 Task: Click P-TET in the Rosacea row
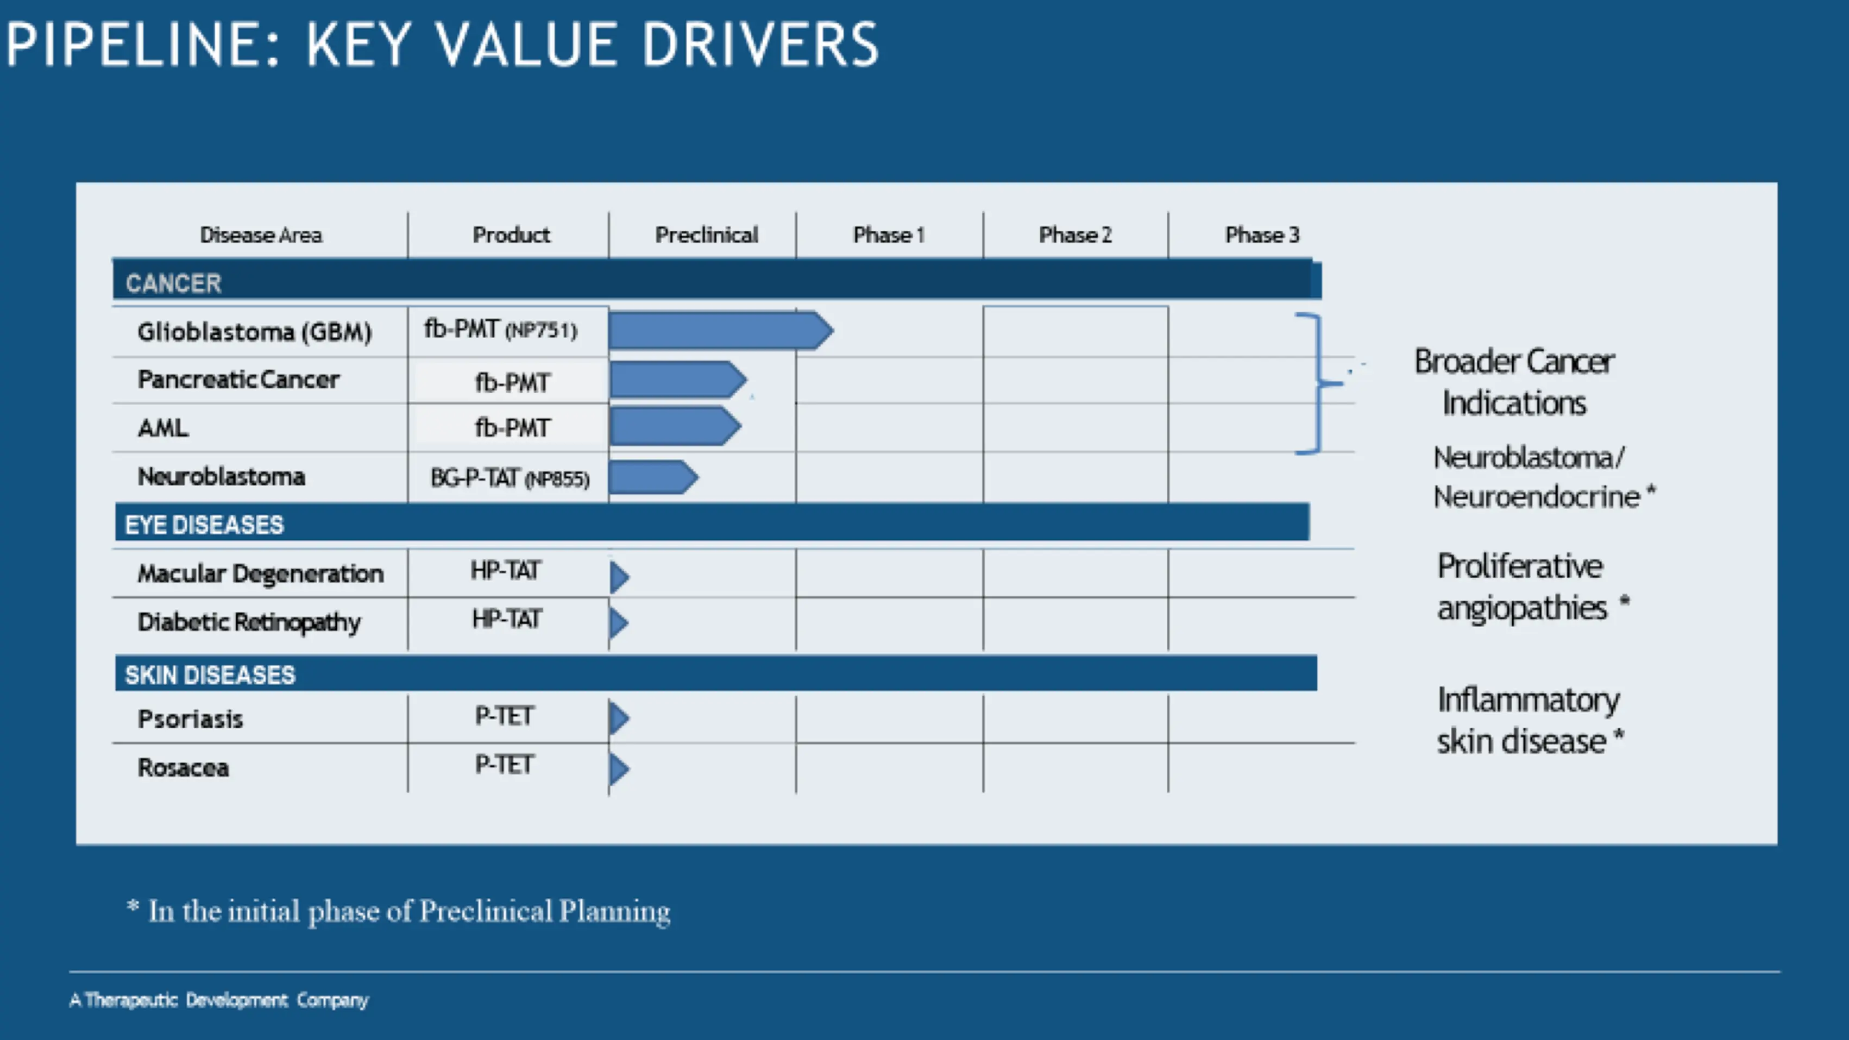tap(504, 765)
